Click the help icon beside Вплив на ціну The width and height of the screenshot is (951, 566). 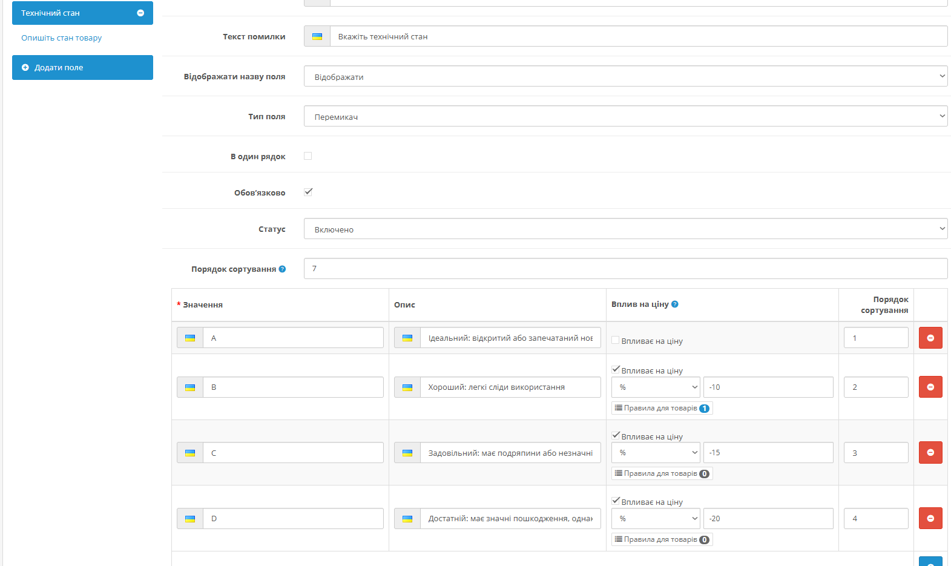pyautogui.click(x=675, y=304)
